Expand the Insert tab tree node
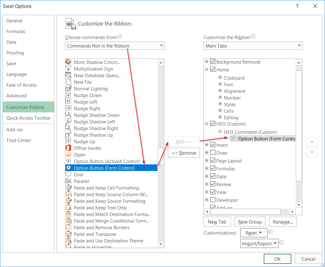Image resolution: width=325 pixels, height=267 pixels. [206, 145]
